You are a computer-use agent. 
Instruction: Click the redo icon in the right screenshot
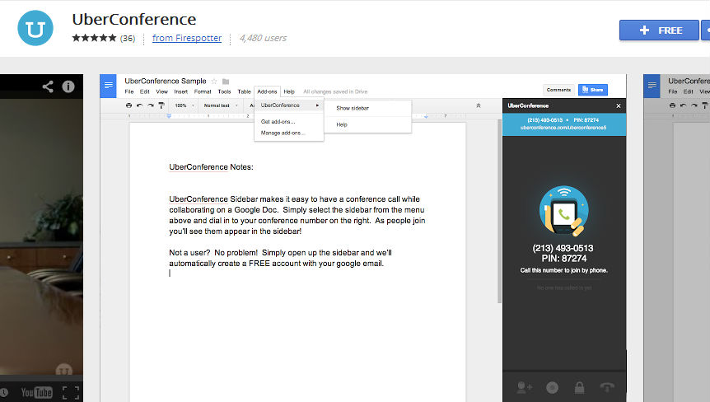click(x=694, y=105)
